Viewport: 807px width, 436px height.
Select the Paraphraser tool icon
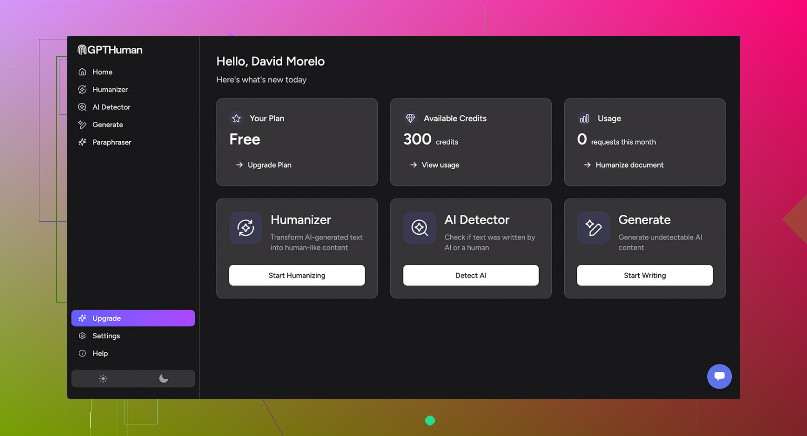[x=83, y=142]
